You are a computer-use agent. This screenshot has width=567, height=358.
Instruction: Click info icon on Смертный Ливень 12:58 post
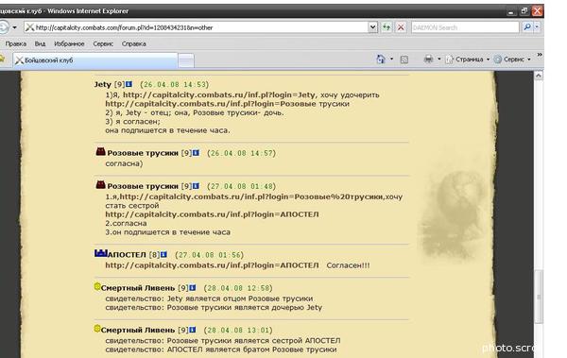(193, 287)
